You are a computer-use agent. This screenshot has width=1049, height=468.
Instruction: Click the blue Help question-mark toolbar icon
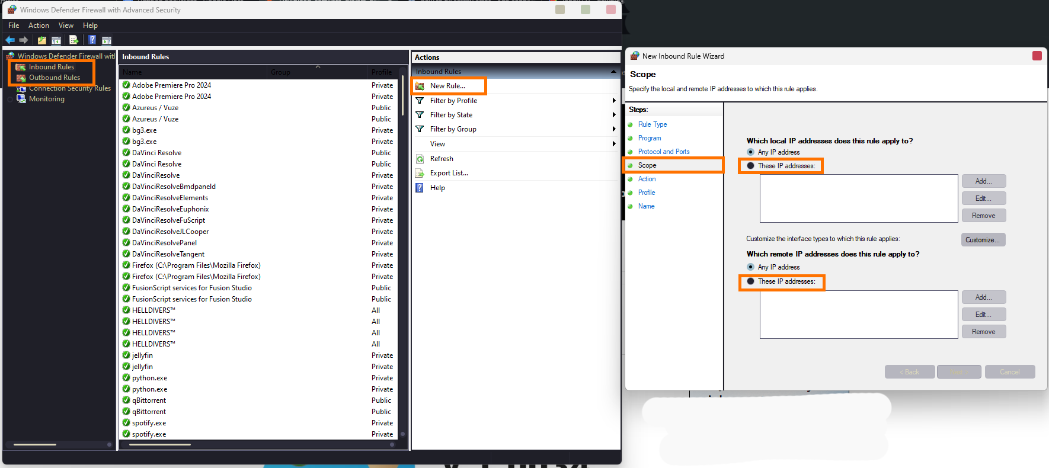pyautogui.click(x=92, y=40)
